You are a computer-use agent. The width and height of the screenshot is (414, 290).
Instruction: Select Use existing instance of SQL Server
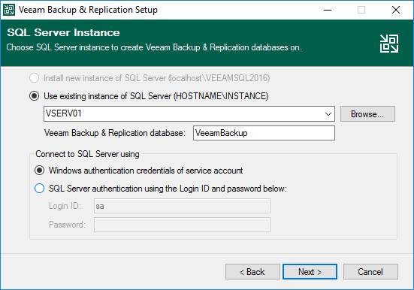tap(35, 96)
